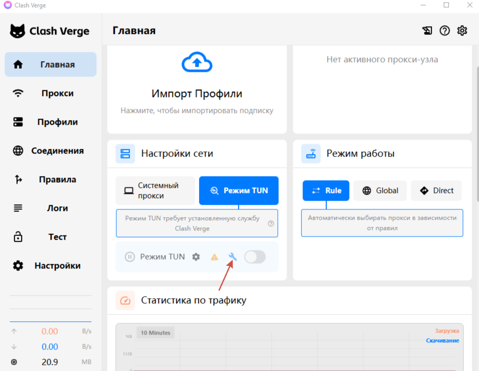Click the traffic chart area
Screen dimensions: 479x371
pyautogui.click(x=289, y=348)
